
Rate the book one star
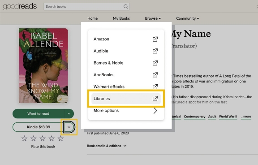[x=24, y=139]
